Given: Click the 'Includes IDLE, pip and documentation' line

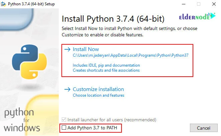Looking at the screenshot, I should tap(106, 65).
